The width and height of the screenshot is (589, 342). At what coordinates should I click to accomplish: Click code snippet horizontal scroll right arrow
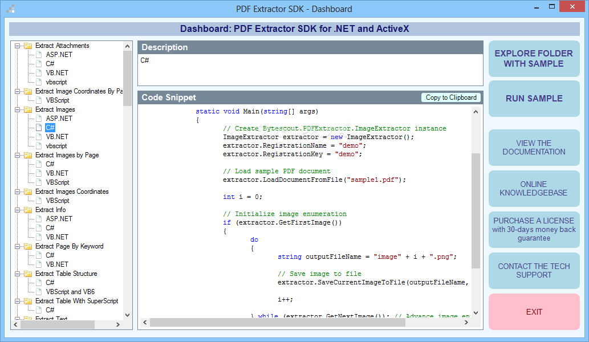[x=466, y=323]
